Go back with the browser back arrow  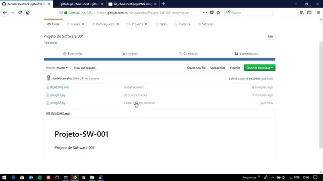pyautogui.click(x=5, y=13)
